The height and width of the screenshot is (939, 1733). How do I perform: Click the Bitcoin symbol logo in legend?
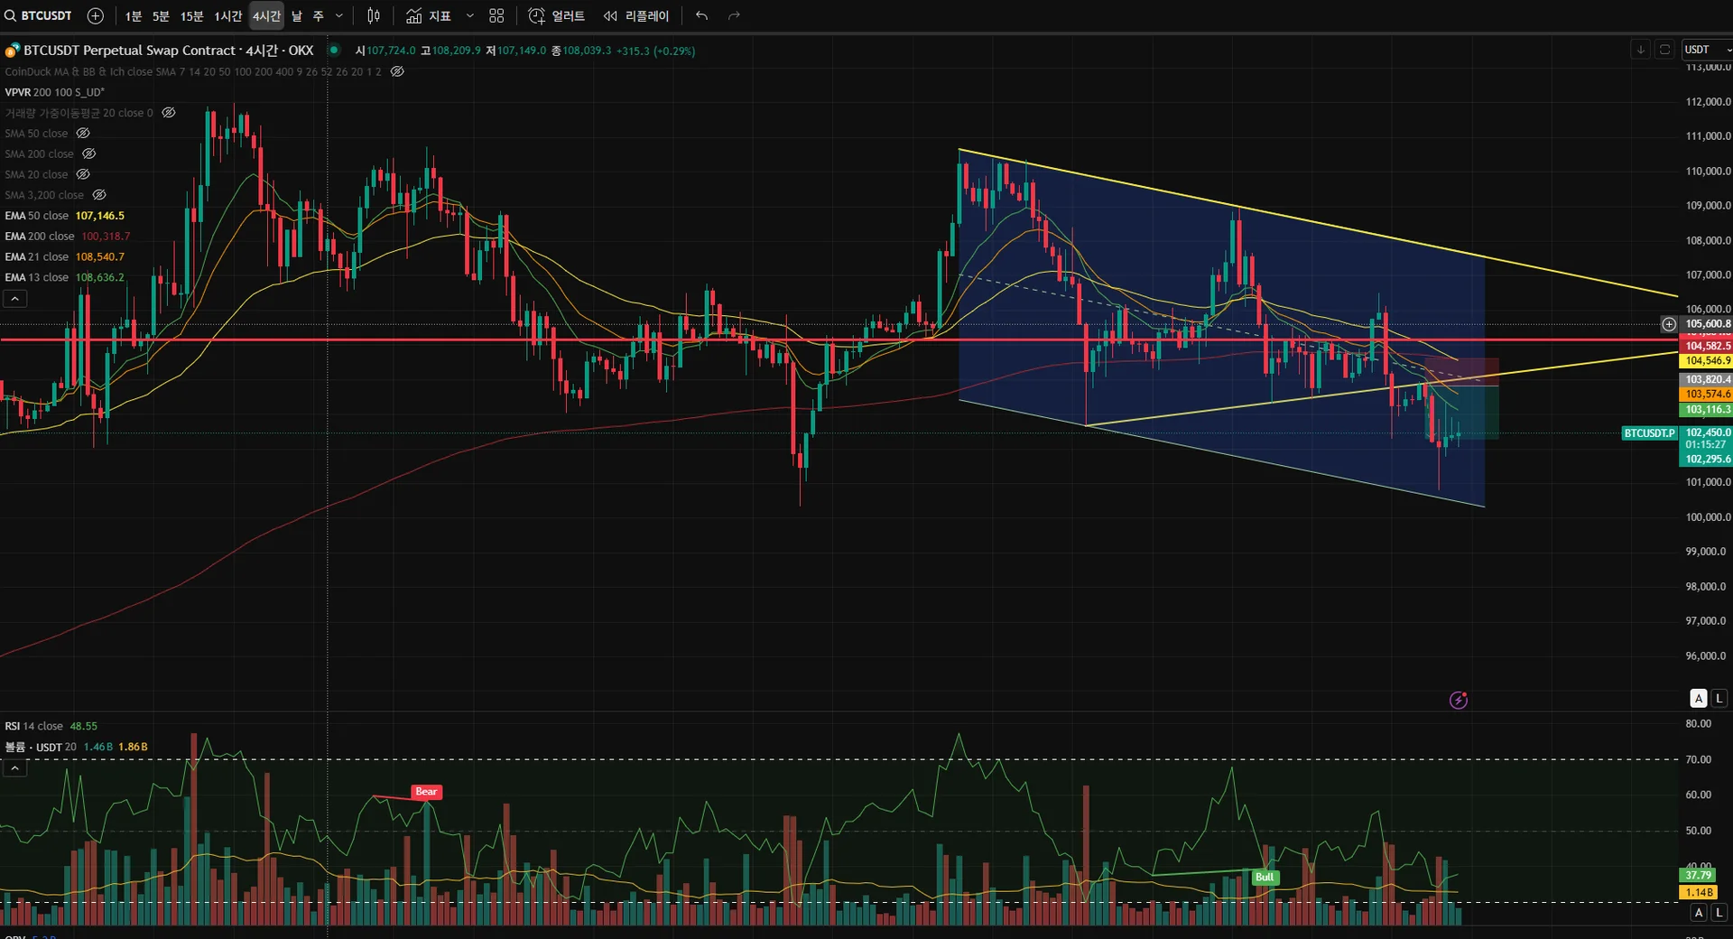(13, 51)
